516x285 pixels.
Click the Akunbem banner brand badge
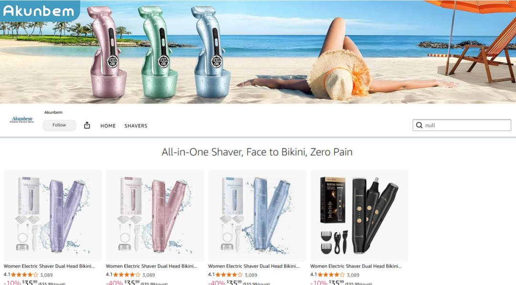40,10
